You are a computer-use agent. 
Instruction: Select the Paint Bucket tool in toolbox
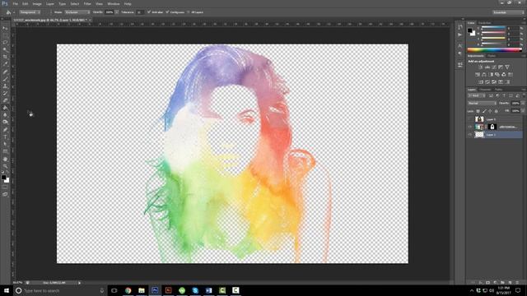pos(5,108)
